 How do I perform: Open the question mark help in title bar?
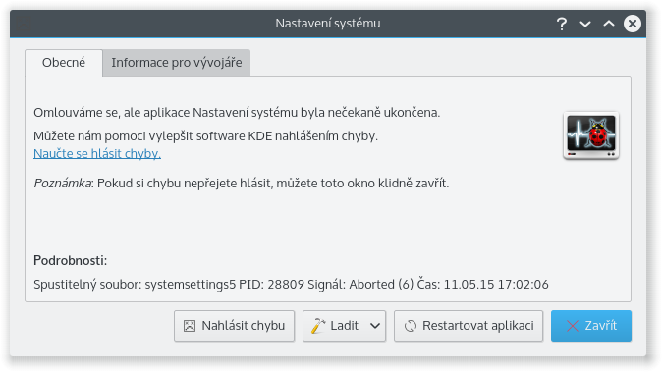(x=562, y=24)
